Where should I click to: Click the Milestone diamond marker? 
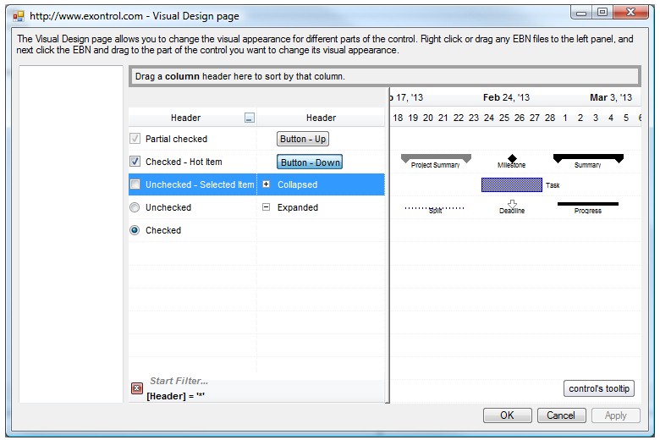tap(512, 158)
